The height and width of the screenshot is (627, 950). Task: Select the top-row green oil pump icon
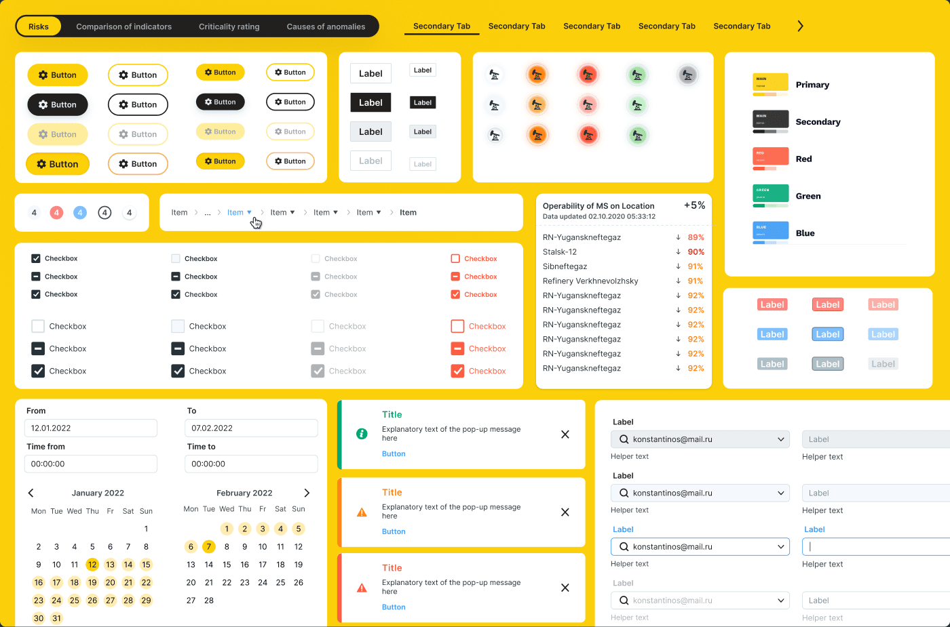coord(637,75)
